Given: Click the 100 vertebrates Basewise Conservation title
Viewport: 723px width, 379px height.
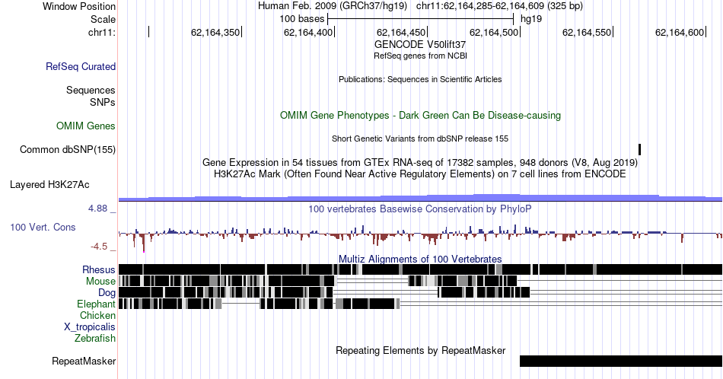Looking at the screenshot, I should (420, 209).
